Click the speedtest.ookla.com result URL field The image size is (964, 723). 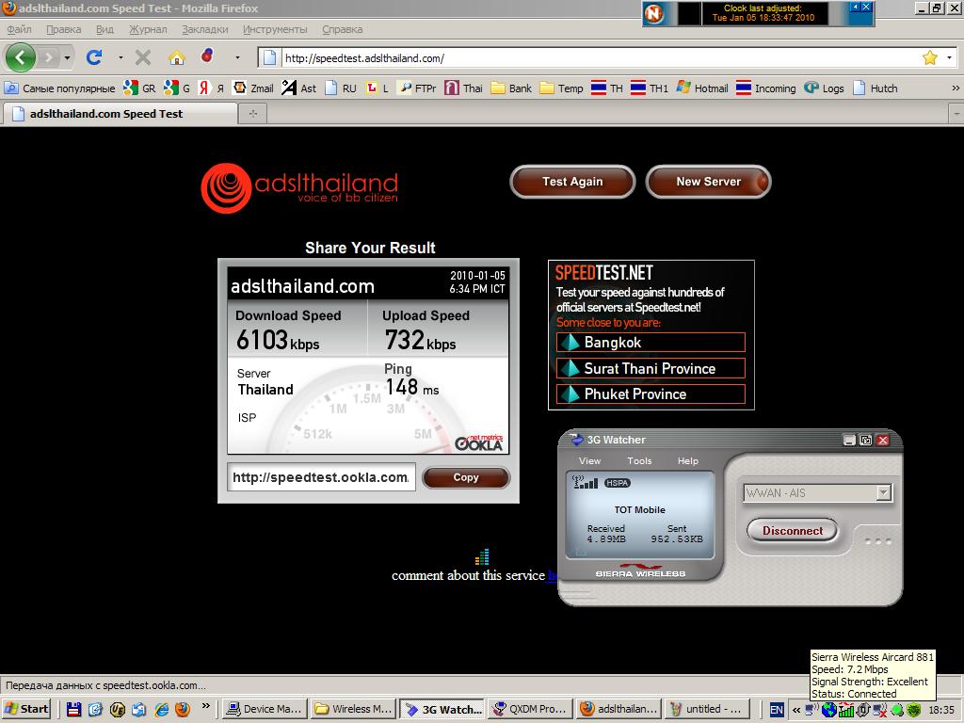click(321, 477)
